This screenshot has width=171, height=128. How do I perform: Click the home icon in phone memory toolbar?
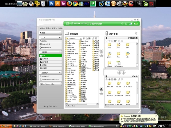(x=106, y=41)
